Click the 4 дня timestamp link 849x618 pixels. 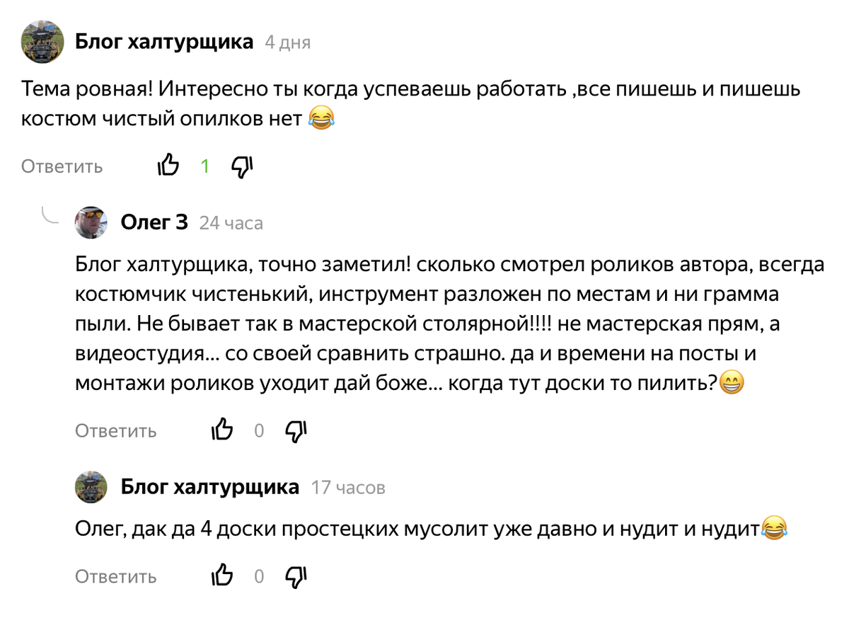286,42
